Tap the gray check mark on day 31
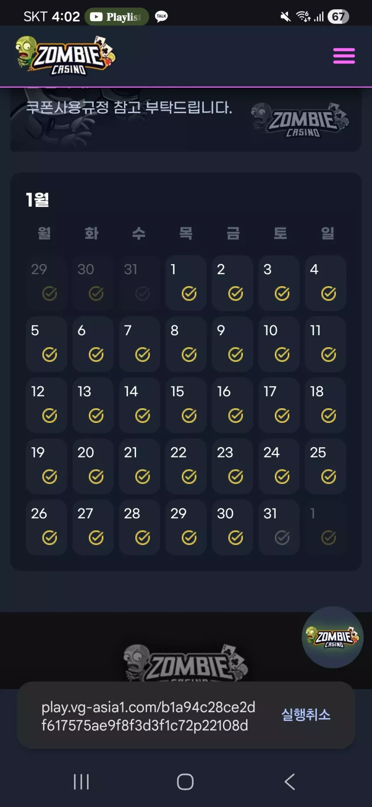Screen dimensions: 372x807 (x=282, y=538)
